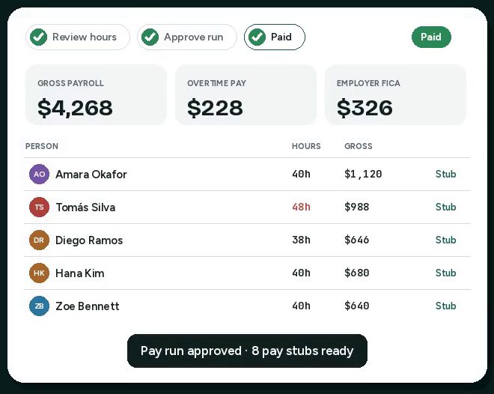Click the green check icon in the Paid step pill
The width and height of the screenshot is (494, 394).
[x=257, y=37]
